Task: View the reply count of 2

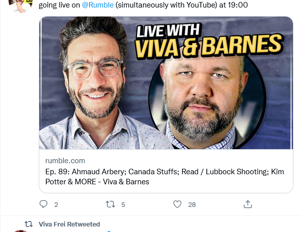Action: [56, 204]
